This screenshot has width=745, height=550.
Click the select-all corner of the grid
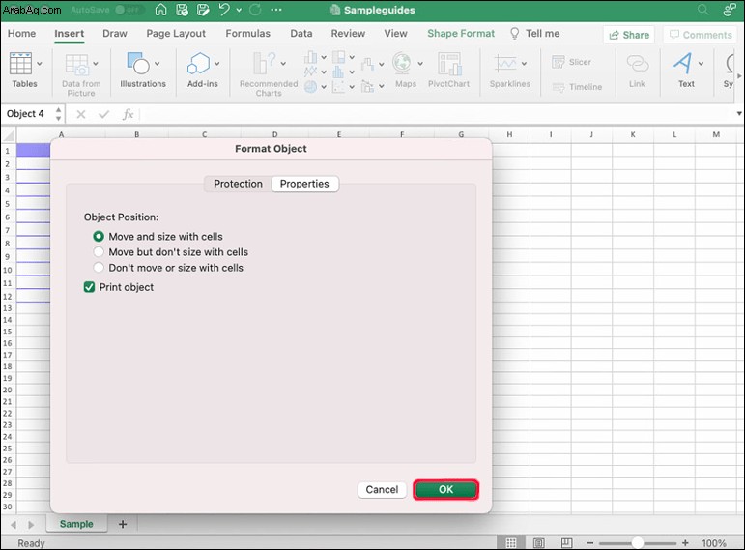[x=9, y=135]
